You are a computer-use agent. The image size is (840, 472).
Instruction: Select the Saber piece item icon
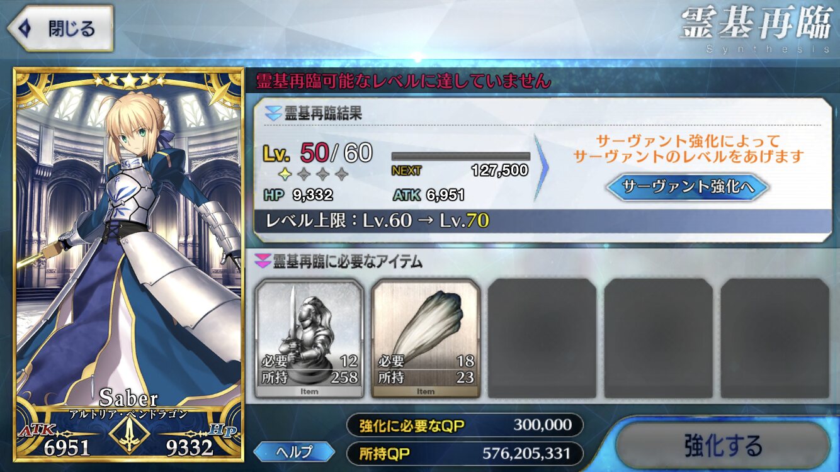309,339
